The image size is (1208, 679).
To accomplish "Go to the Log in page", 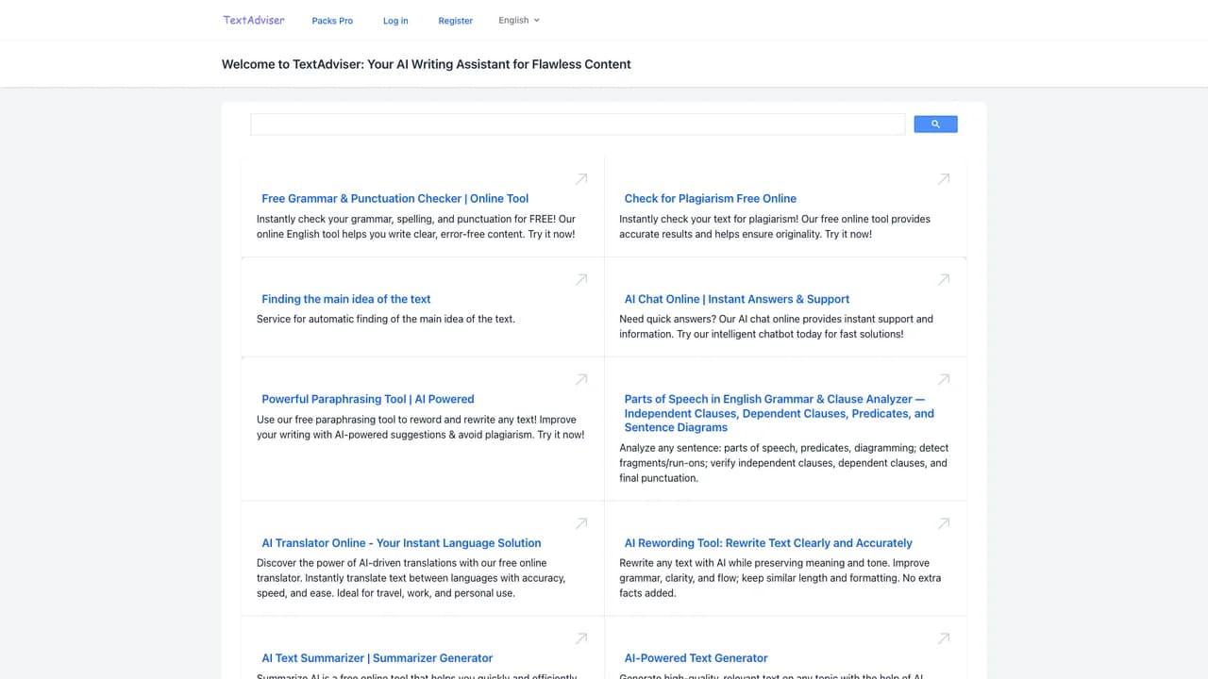I will (395, 21).
